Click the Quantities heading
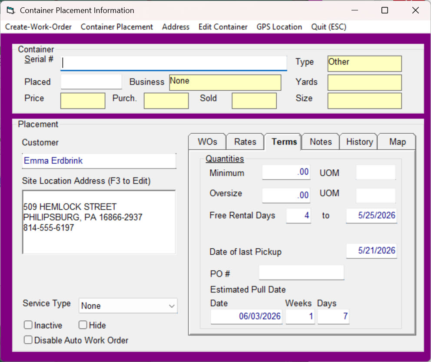Image resolution: width=431 pixels, height=362 pixels. [225, 159]
